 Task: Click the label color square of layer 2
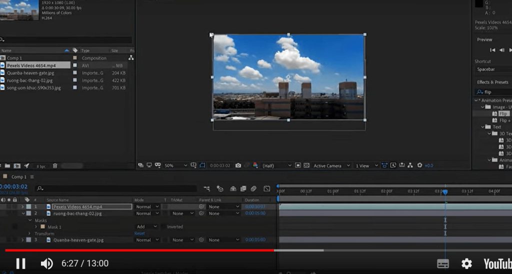[28, 214]
